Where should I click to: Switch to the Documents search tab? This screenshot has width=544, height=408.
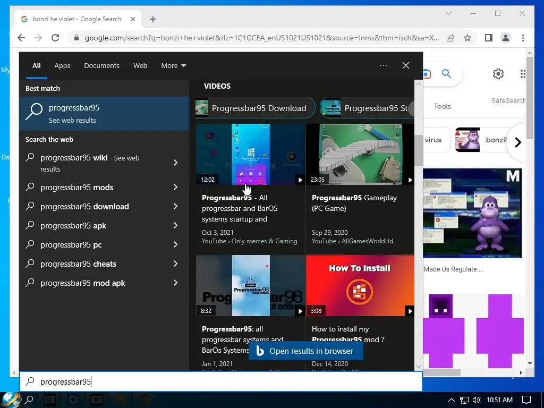point(101,65)
